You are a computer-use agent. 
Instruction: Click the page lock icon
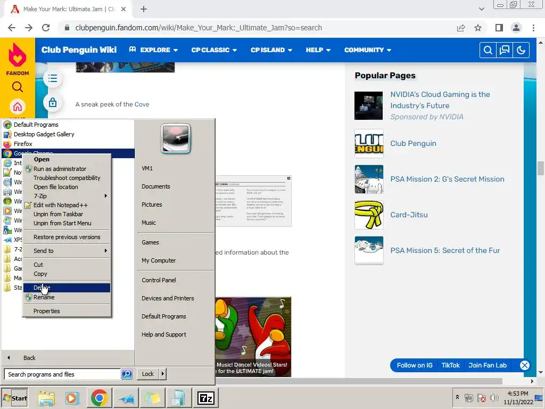pyautogui.click(x=53, y=102)
